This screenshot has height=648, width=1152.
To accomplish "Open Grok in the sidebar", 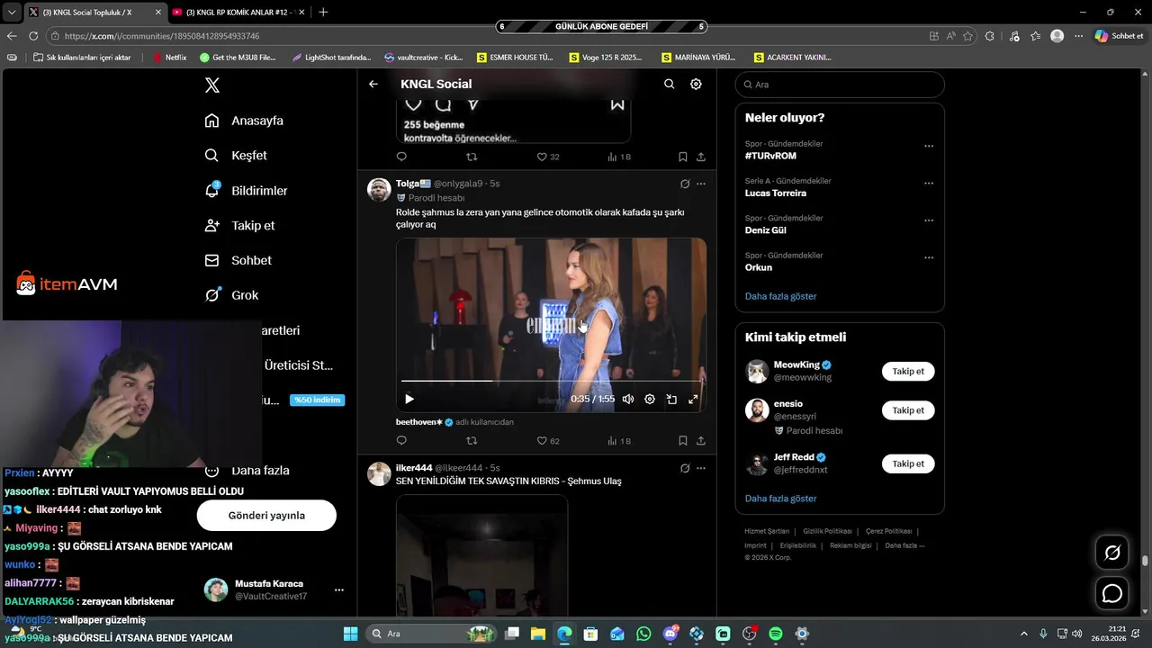I will 231,295.
